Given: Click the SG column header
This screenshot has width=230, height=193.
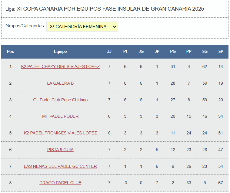Looking at the screenshot, I should [205, 52].
